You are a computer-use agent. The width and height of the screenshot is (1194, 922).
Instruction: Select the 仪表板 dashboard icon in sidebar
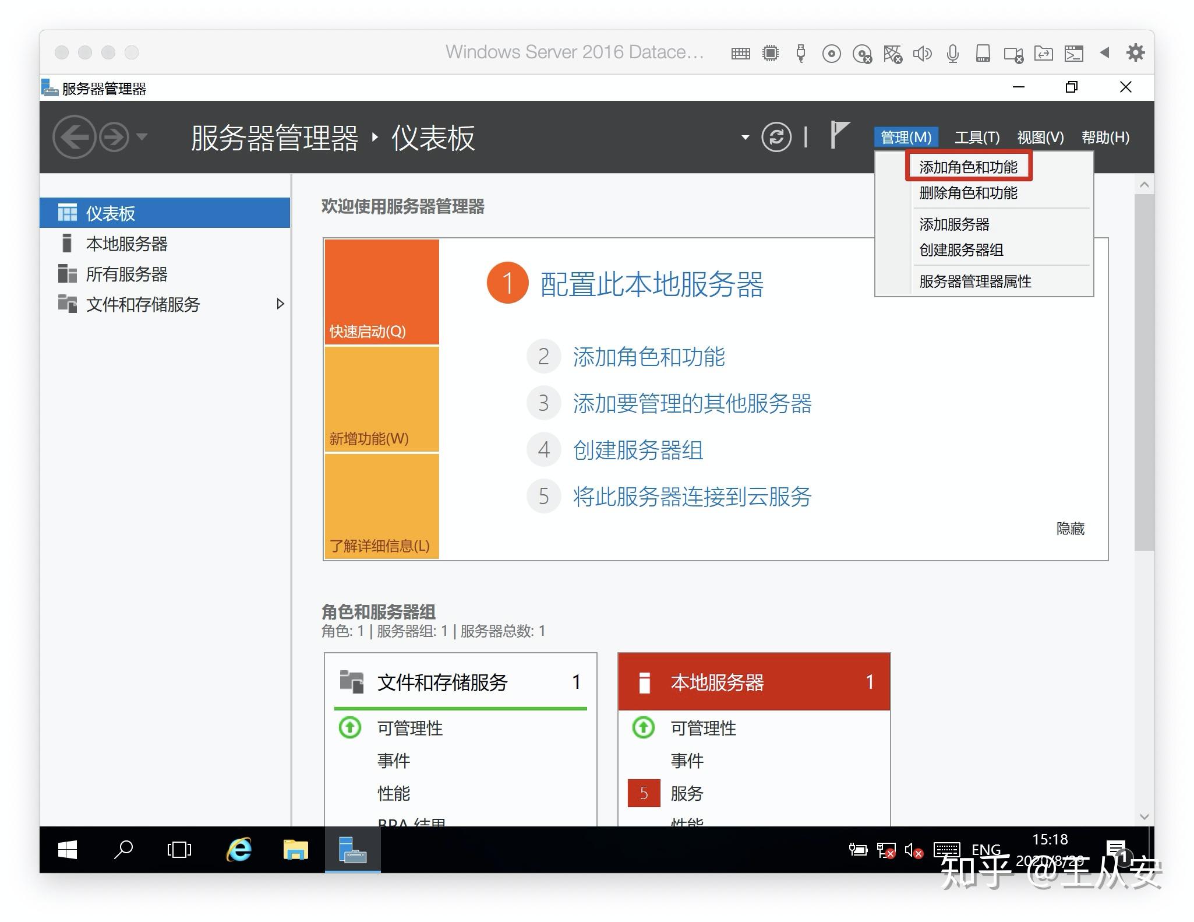click(68, 212)
